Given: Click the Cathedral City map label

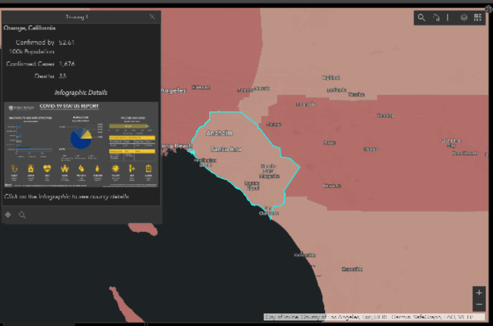Looking at the screenshot, I should tap(451, 143).
